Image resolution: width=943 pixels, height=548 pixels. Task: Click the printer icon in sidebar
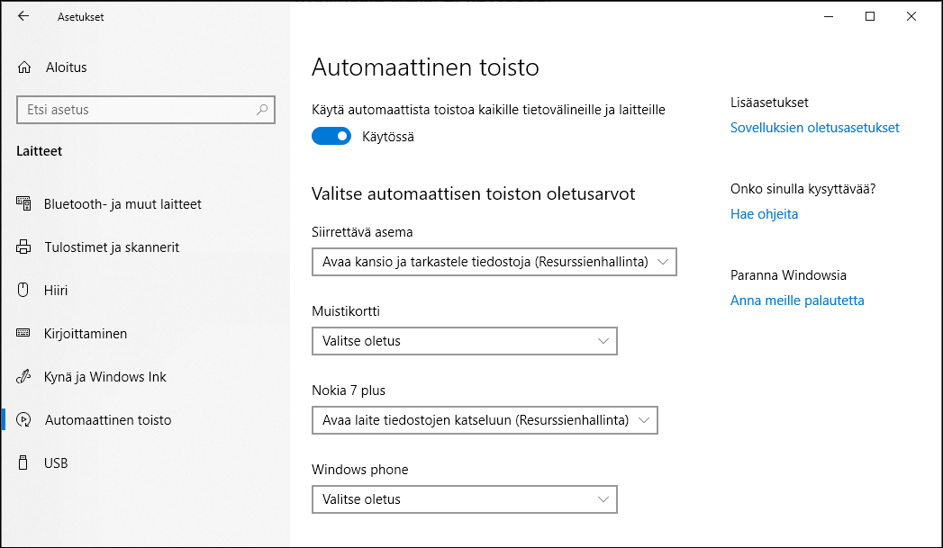point(24,247)
